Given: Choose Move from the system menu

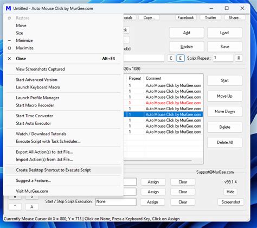Looking at the screenshot, I should 63,26.
